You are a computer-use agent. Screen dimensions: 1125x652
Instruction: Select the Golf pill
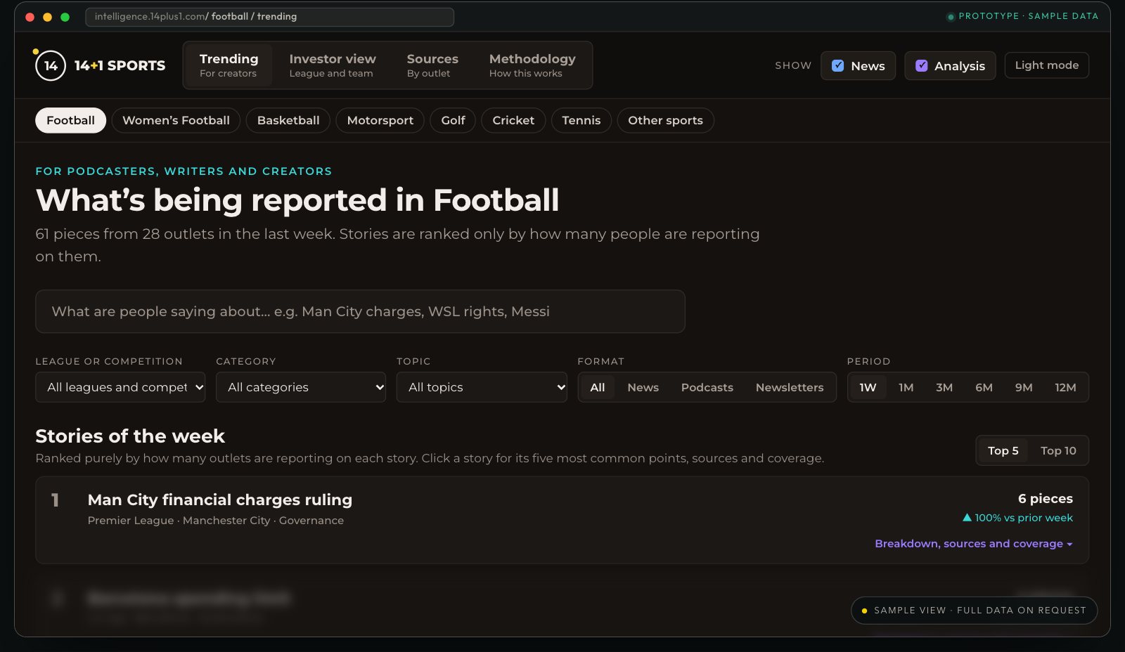click(x=453, y=120)
